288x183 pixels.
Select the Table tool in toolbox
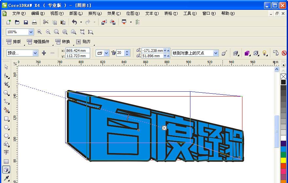[x=6, y=161]
